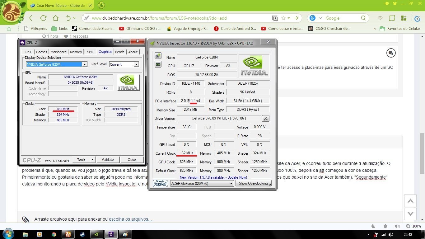Click NVIDIA Inspector's upload to TechPowerUp icon
425x239 pixels.
pyautogui.click(x=158, y=56)
